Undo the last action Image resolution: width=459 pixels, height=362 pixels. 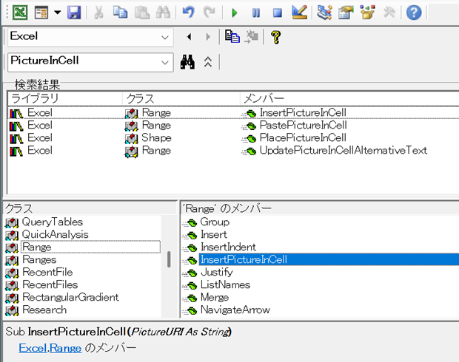pos(188,13)
